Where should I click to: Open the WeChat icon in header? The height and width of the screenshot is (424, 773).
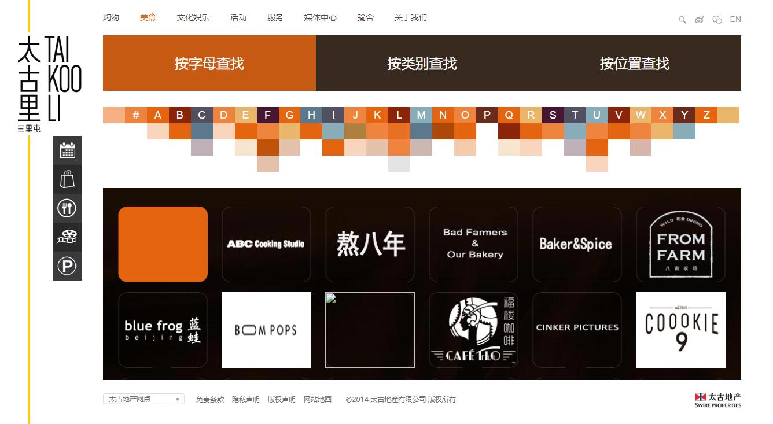(x=717, y=20)
